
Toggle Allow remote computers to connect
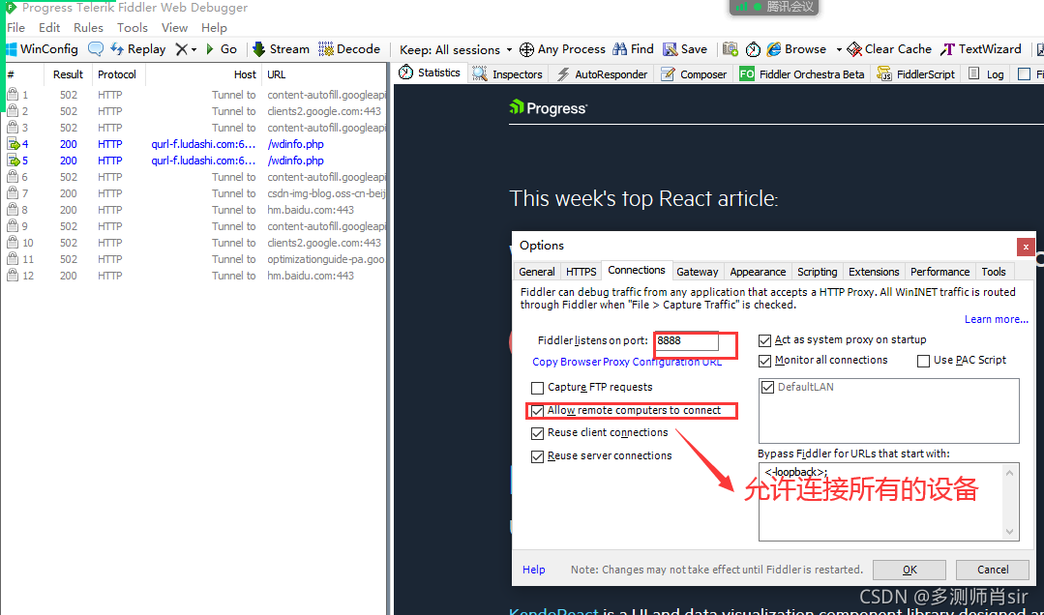point(537,411)
